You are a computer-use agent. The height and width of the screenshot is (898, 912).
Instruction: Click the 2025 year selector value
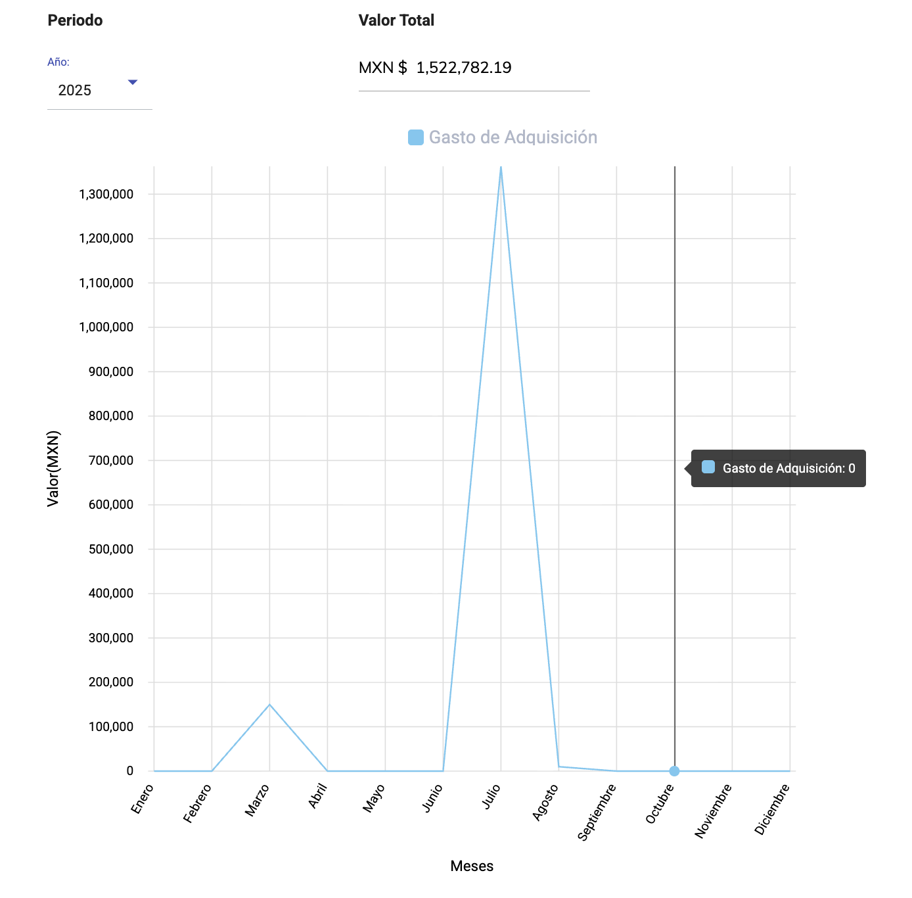click(75, 91)
